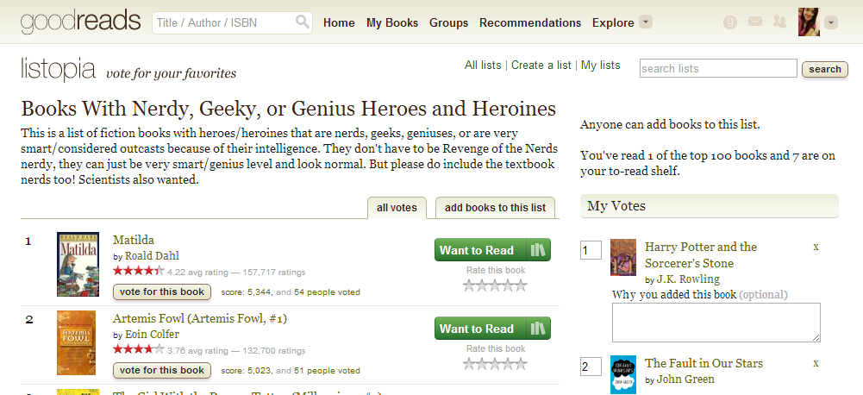
Task: Vote for the book Matilda
Action: 162,292
